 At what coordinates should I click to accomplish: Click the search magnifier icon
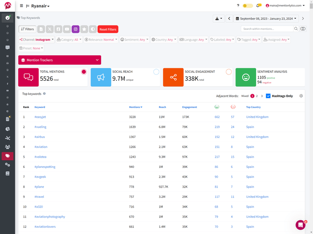point(296,29)
